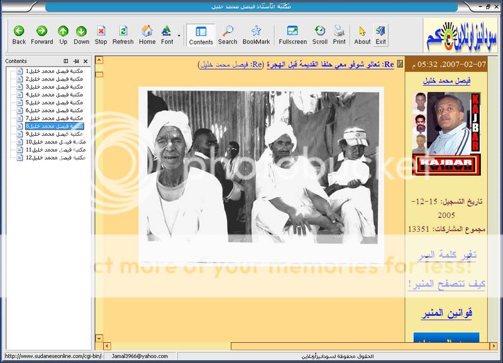The width and height of the screenshot is (503, 363).
Task: Click the horizontal scrollbar at the bottom
Action: 251,346
